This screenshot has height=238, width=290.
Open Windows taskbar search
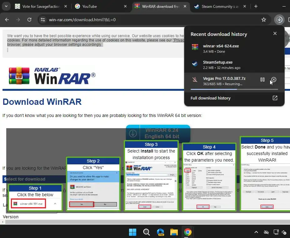(x=147, y=232)
